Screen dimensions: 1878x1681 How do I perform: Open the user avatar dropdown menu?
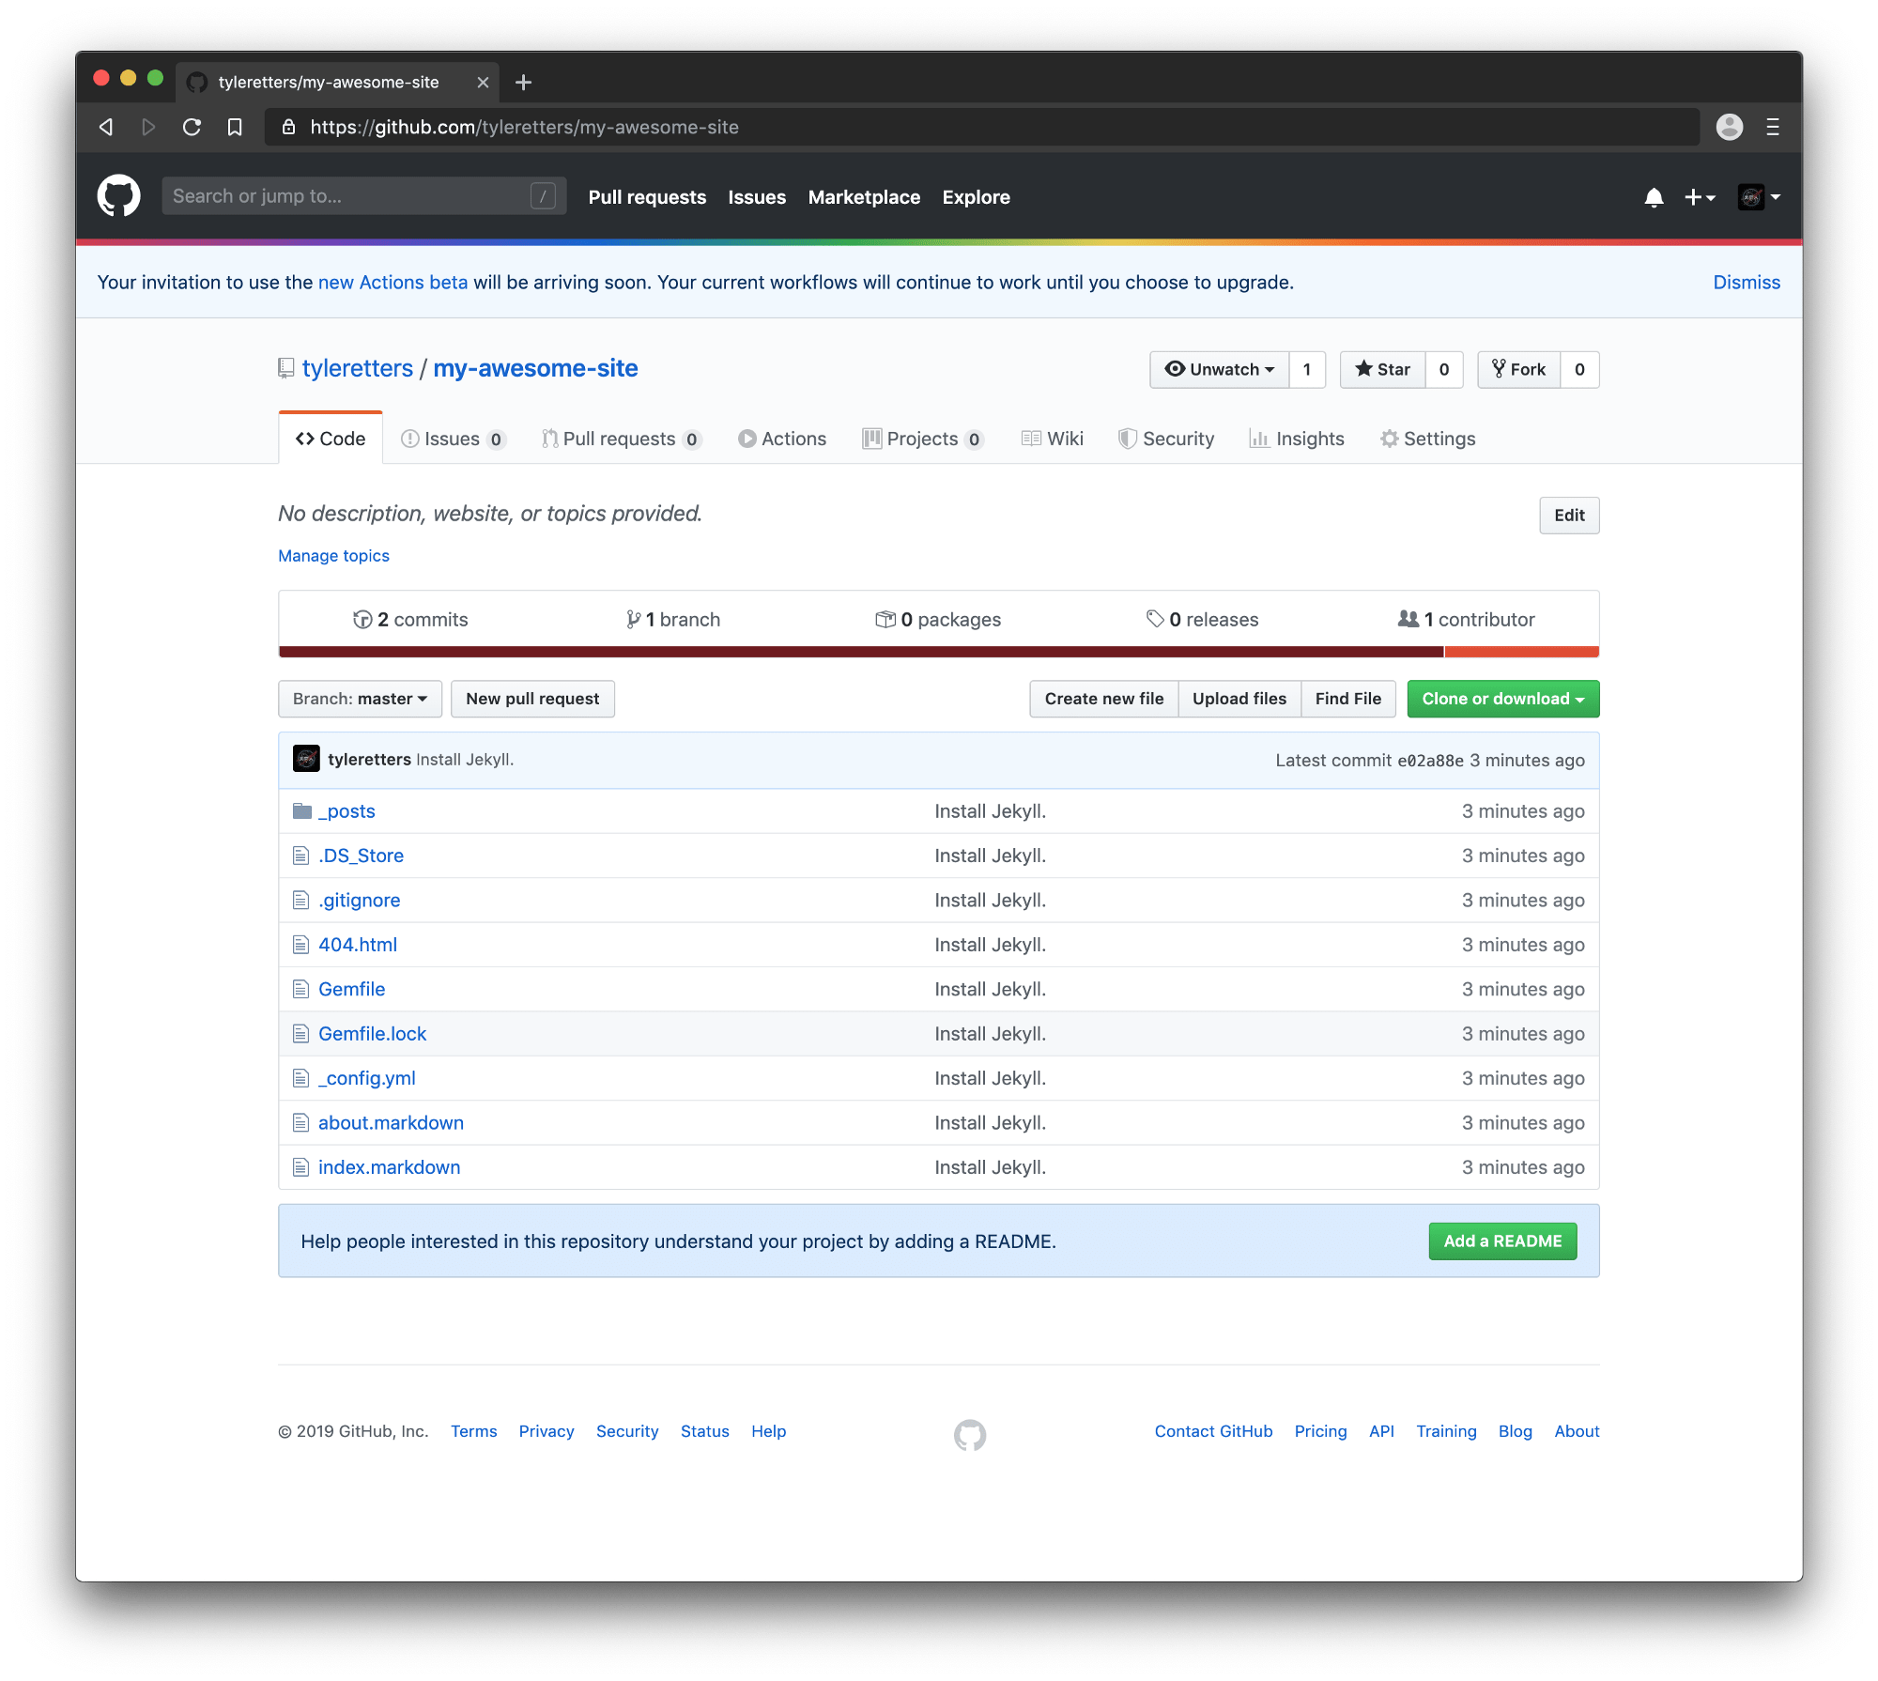coord(1759,197)
